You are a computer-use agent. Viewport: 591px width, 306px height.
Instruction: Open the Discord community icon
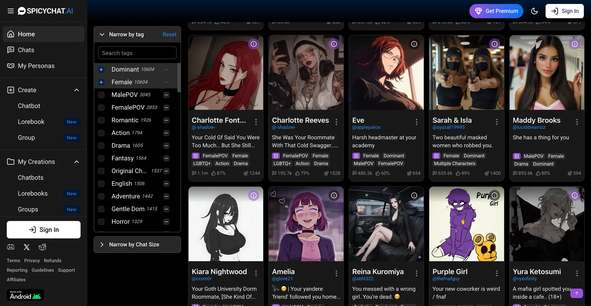(10, 247)
